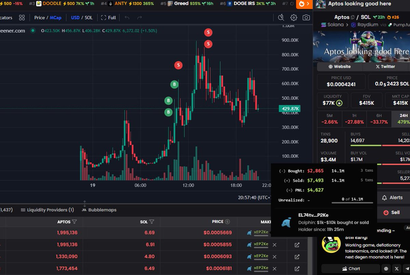Click the TXNS 28,900 value
This screenshot has width=410, height=275.
click(x=329, y=141)
